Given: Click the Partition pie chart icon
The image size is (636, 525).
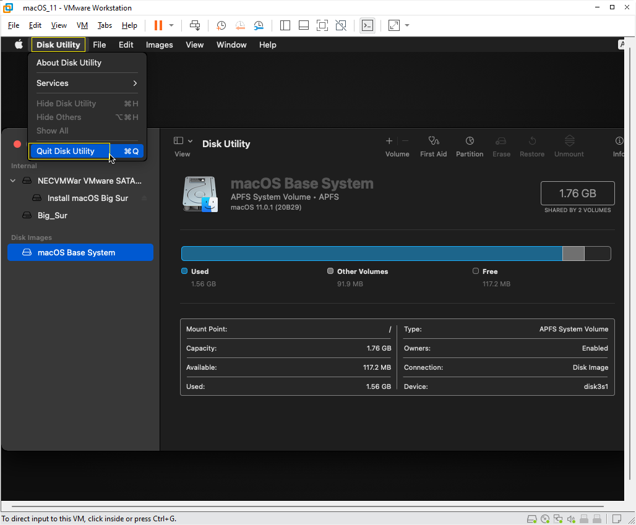Looking at the screenshot, I should pyautogui.click(x=470, y=140).
